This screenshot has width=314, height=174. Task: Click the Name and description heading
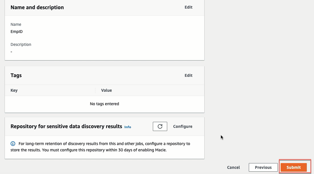37,7
